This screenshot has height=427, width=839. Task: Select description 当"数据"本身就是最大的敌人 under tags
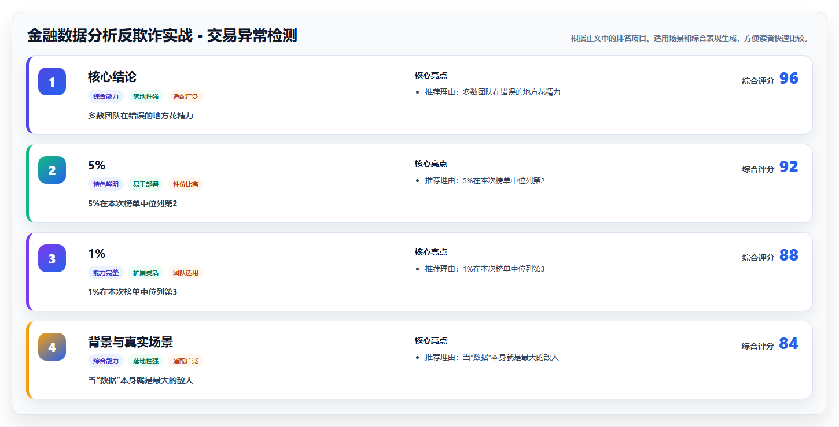[141, 381]
